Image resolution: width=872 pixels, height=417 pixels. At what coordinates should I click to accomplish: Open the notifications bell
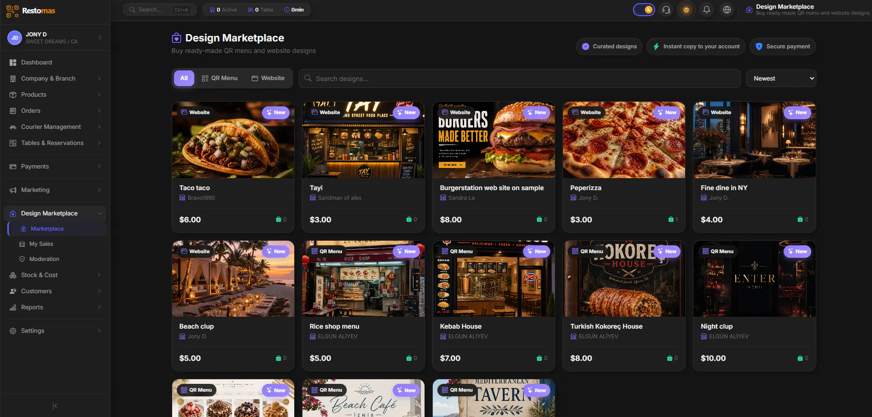[x=707, y=10]
